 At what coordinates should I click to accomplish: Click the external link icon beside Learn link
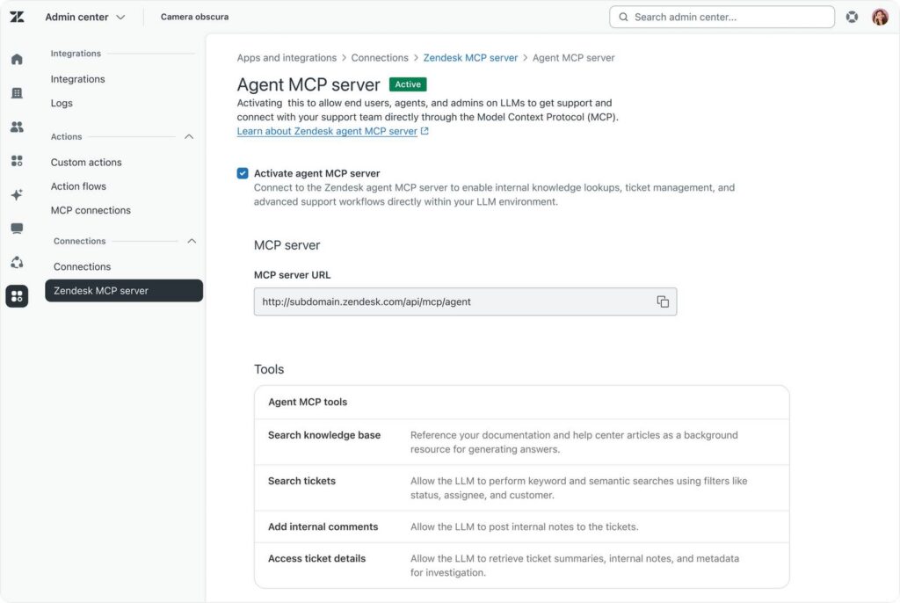(425, 131)
